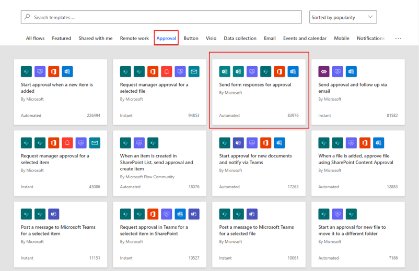
Task: Click Mail envelope icon in Request manager approval file card
Action: point(194,71)
